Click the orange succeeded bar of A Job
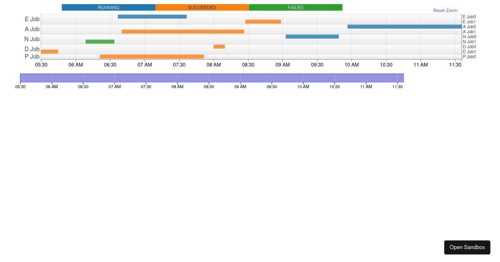The image size is (500, 262). (183, 31)
